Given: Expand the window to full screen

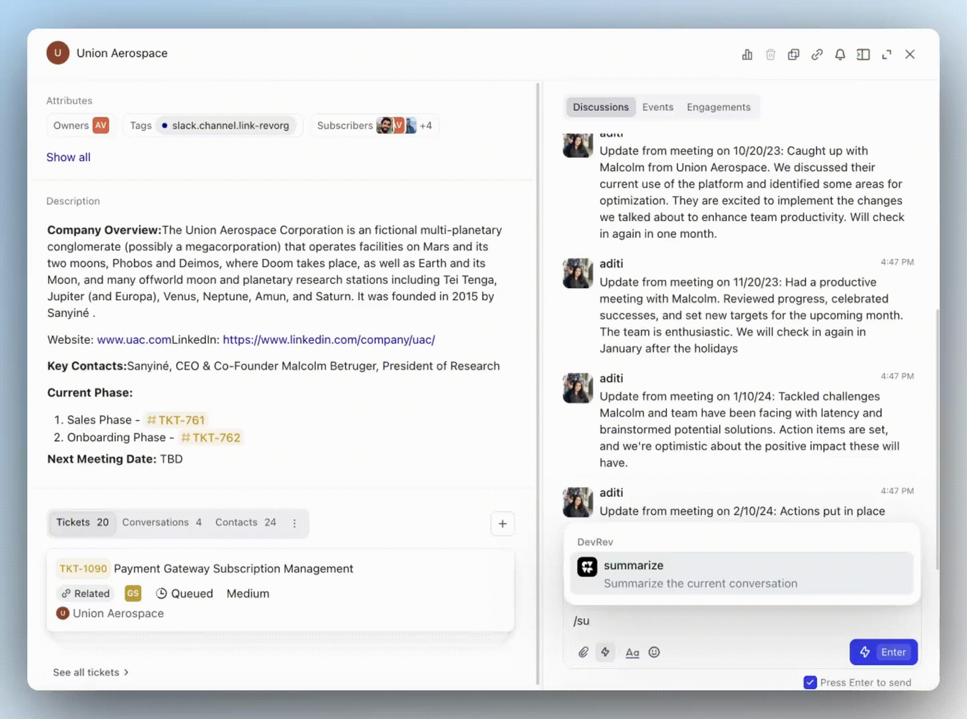Looking at the screenshot, I should click(886, 54).
